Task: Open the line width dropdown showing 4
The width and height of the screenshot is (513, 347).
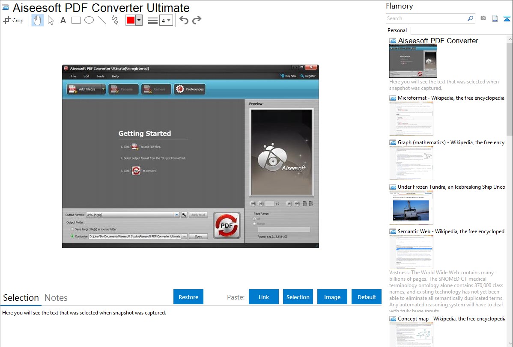Action: pos(166,20)
